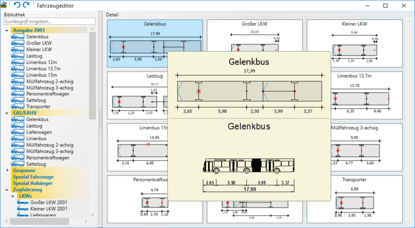Screen dimensions: 415x228
Task: Click the Redo arrow in title bar
Action: (x=26, y=5)
